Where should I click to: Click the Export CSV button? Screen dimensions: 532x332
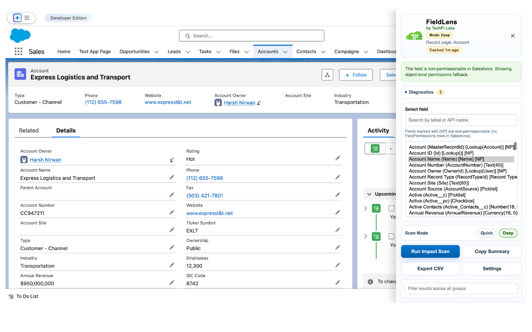[x=430, y=269]
